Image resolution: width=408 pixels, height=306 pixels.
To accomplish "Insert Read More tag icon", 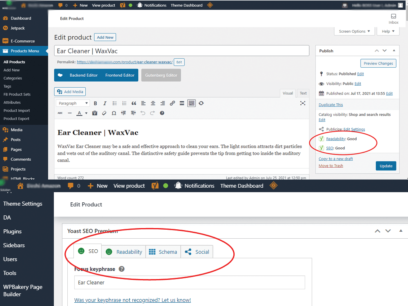I will coord(182,103).
